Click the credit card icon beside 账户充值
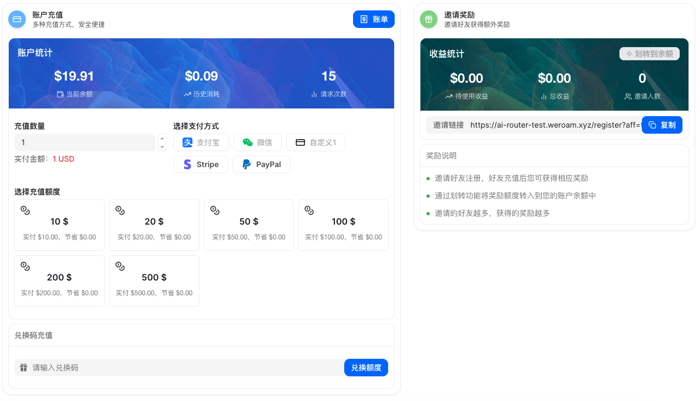The image size is (700, 401). [17, 19]
